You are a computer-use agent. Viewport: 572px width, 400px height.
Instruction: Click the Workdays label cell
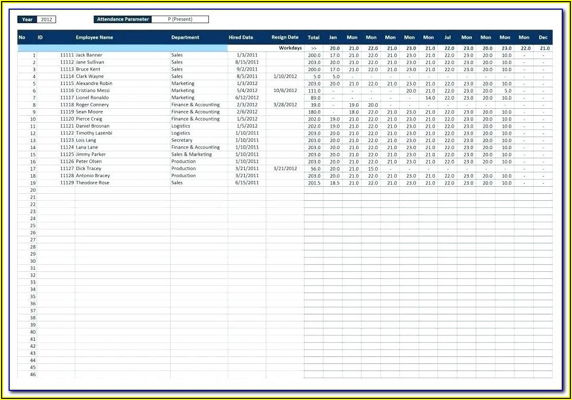(290, 48)
